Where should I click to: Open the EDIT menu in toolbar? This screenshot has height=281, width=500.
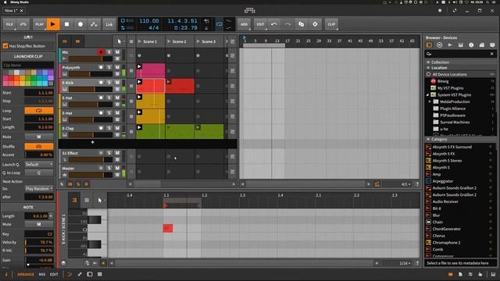[x=260, y=24]
